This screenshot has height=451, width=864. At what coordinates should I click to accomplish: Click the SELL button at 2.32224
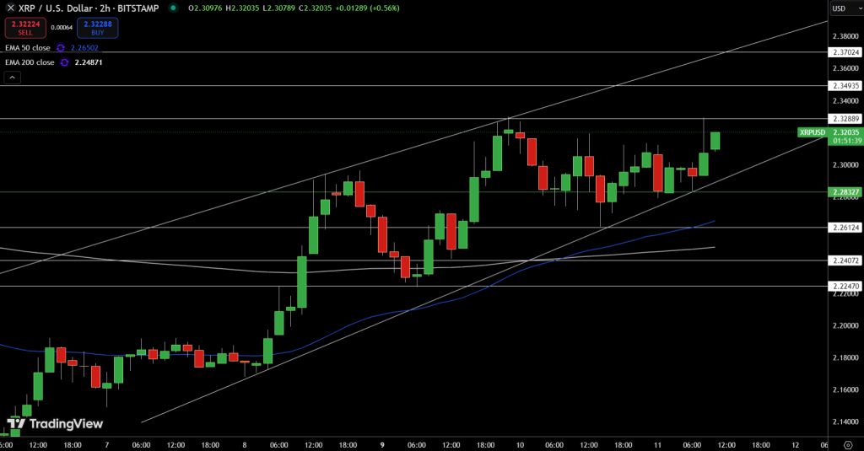[x=25, y=28]
